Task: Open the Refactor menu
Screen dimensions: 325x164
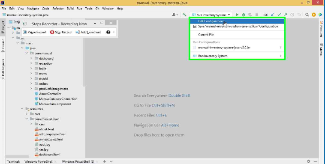Action: (58, 9)
